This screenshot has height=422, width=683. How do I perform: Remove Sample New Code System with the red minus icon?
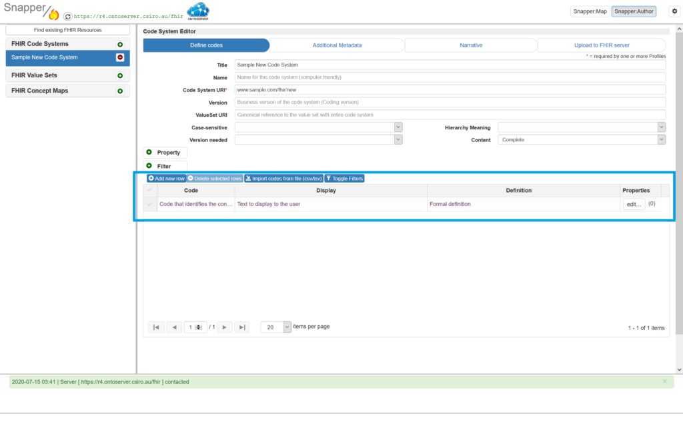(120, 58)
